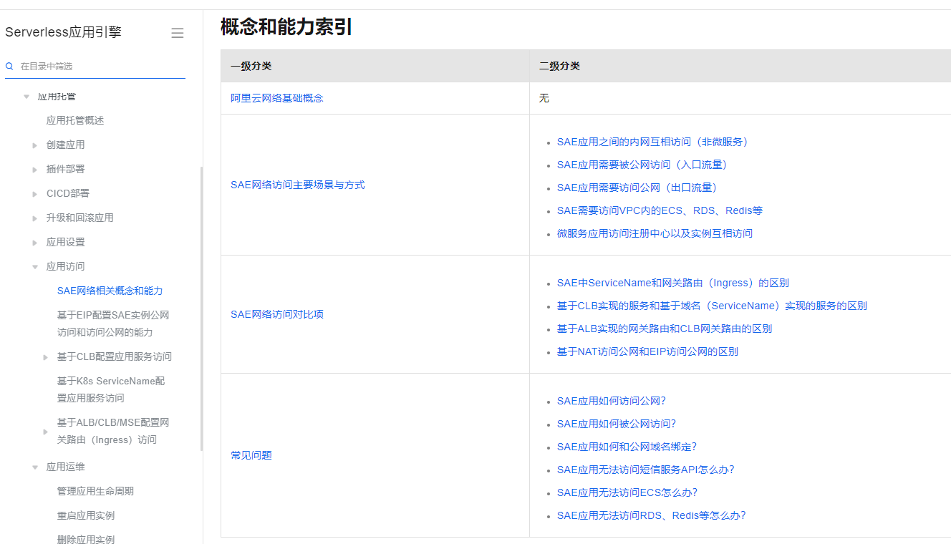Viewport: 951px width, 544px height.
Task: Click the 二级分类 table header
Action: click(x=559, y=66)
